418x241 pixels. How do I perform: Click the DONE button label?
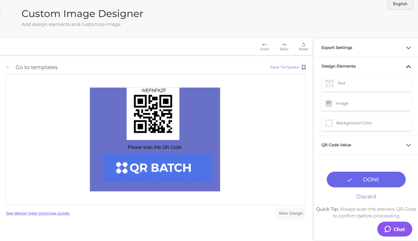371,180
